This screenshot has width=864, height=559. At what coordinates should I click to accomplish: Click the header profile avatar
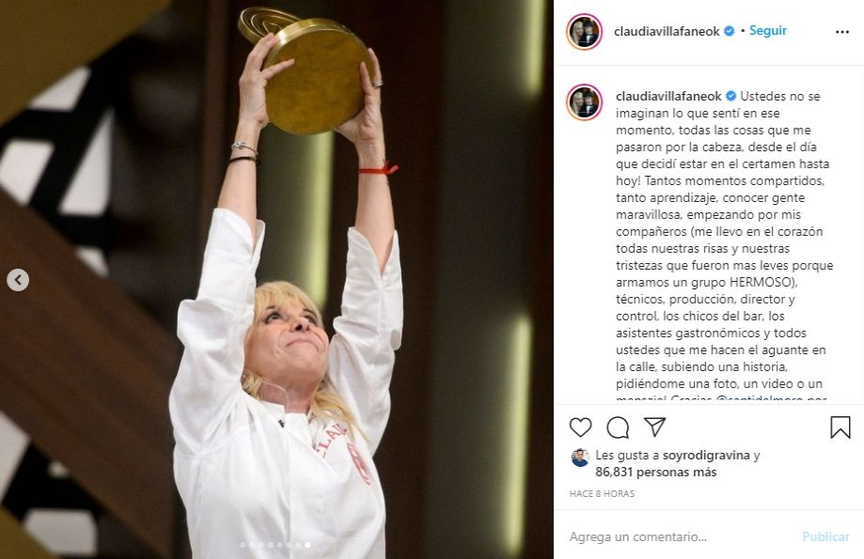(584, 32)
